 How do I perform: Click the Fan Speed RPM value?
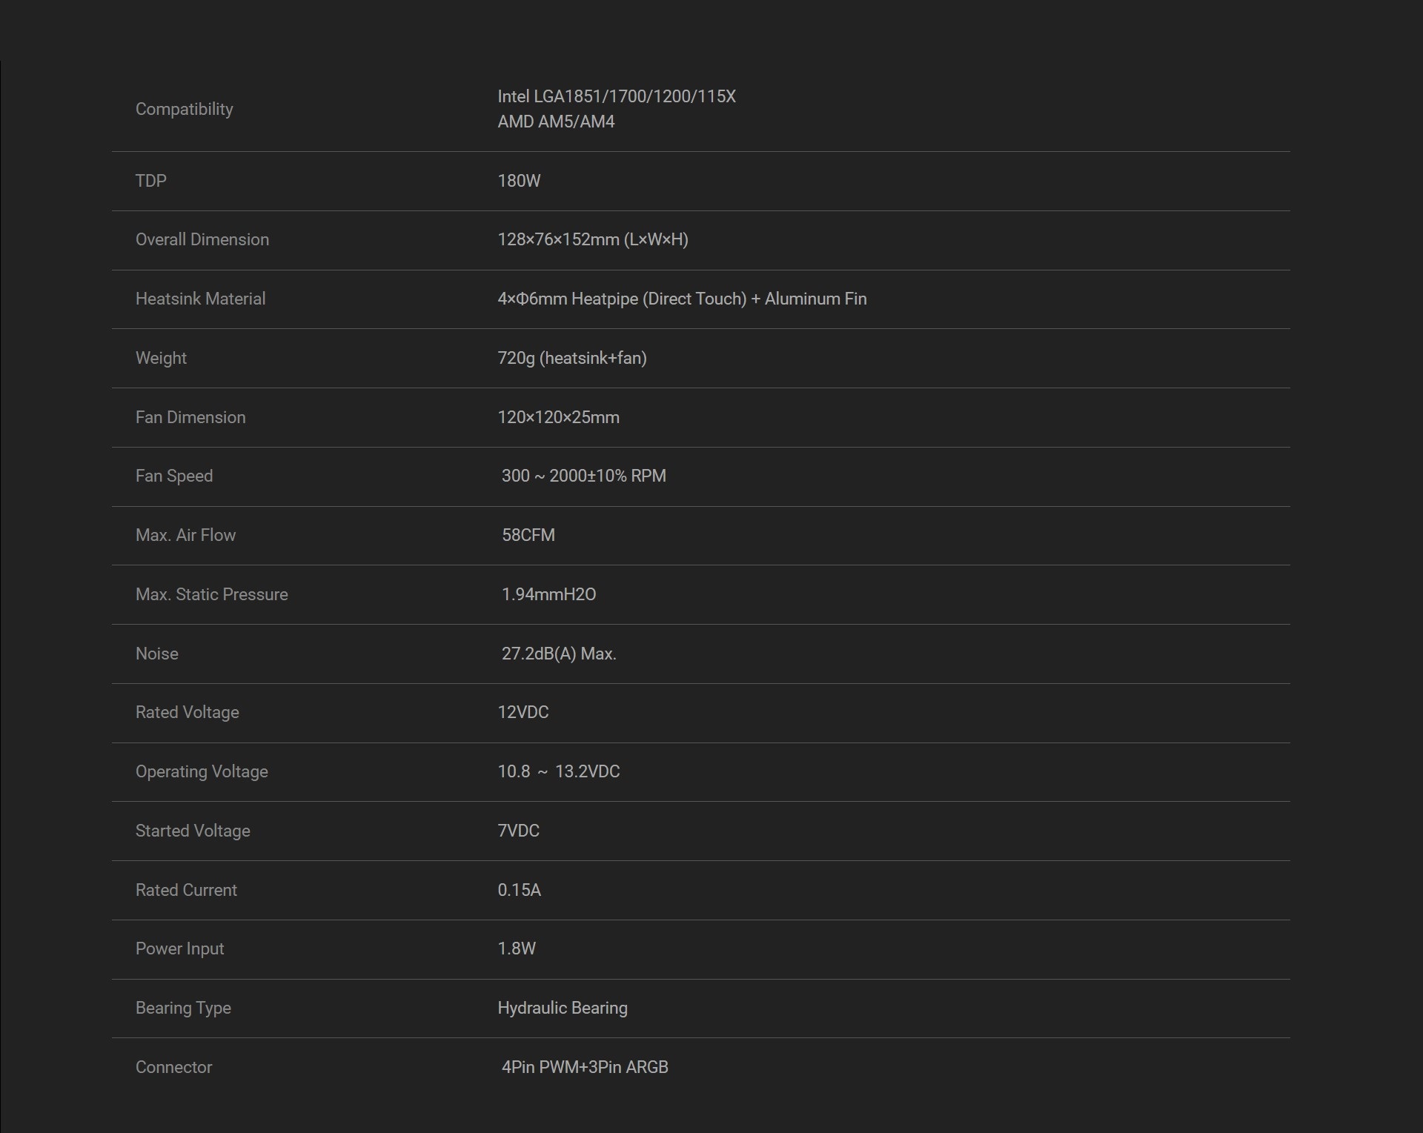point(583,476)
